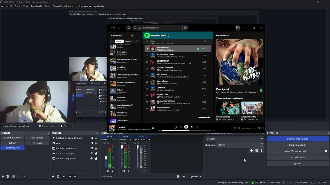The width and height of the screenshot is (330, 185).
Task: Pause playback in Spotify player bar
Action: pos(186,127)
